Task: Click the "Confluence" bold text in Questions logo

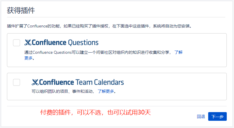Action: (x=49, y=43)
